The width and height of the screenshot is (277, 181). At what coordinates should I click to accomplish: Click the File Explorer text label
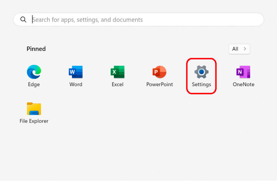pyautogui.click(x=34, y=121)
